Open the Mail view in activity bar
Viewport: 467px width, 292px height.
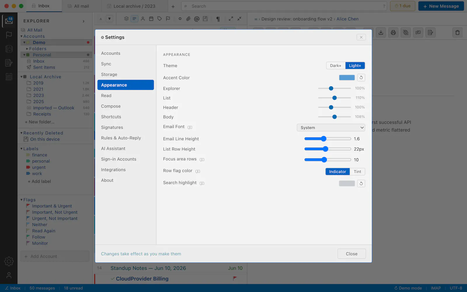tap(9, 21)
